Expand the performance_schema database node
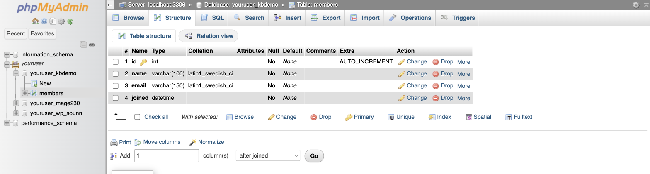The height and width of the screenshot is (174, 650). pos(7,123)
